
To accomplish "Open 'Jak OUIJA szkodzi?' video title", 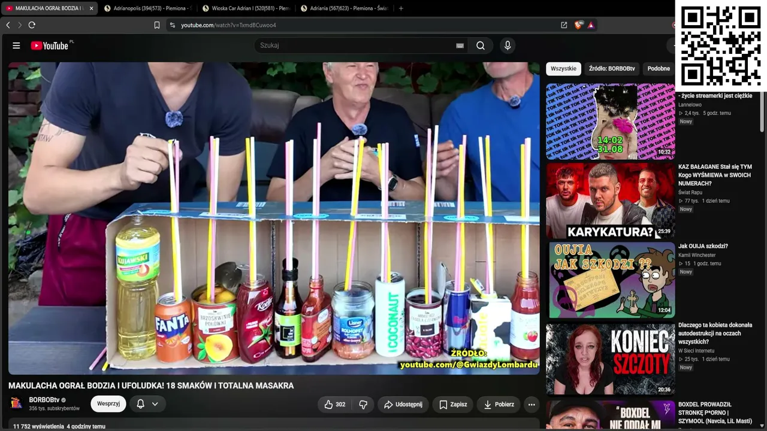I will coord(703,246).
